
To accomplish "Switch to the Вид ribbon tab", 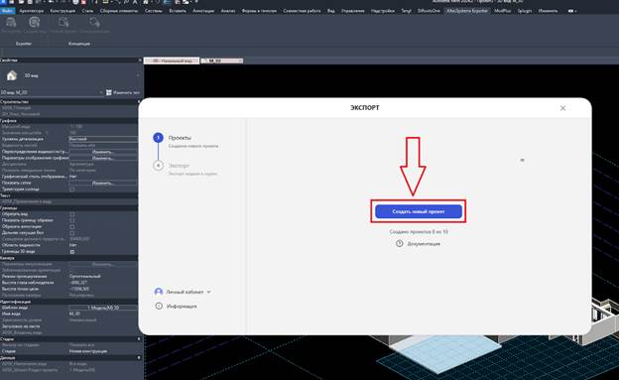I will pyautogui.click(x=330, y=11).
